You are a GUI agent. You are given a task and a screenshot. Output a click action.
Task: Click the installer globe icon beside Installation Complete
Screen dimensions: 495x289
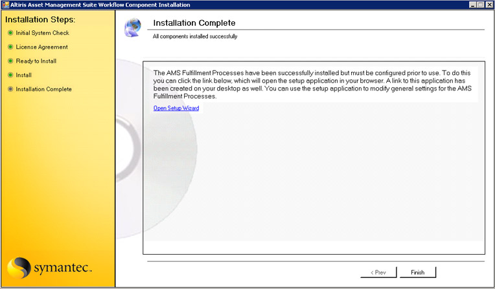coord(133,28)
